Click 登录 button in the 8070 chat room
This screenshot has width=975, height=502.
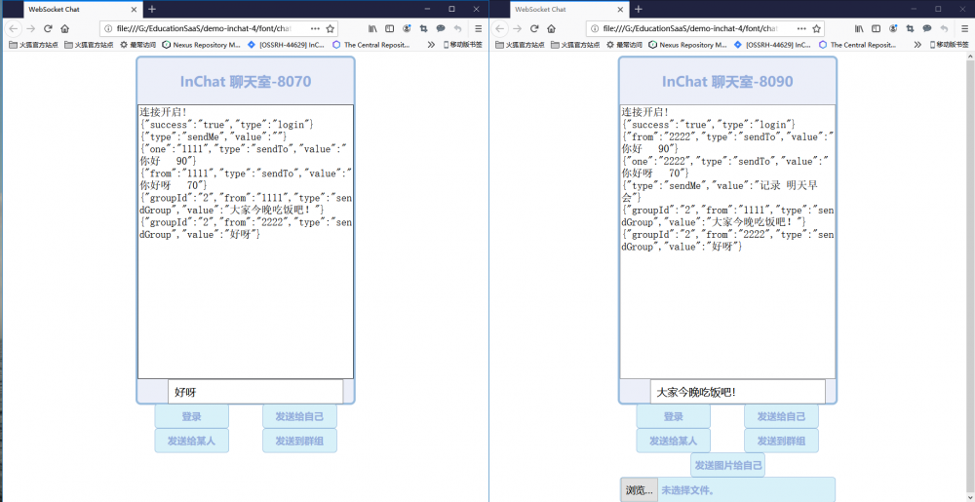(191, 416)
